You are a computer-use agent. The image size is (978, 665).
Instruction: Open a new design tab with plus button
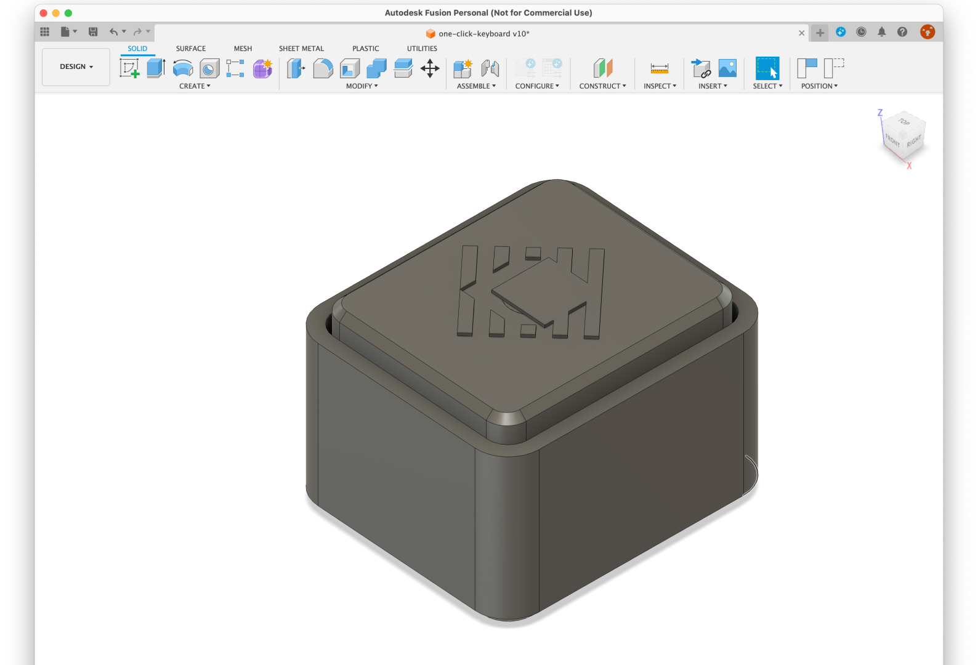(x=820, y=33)
